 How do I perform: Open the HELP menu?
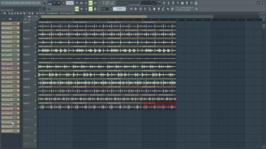(39, 3)
